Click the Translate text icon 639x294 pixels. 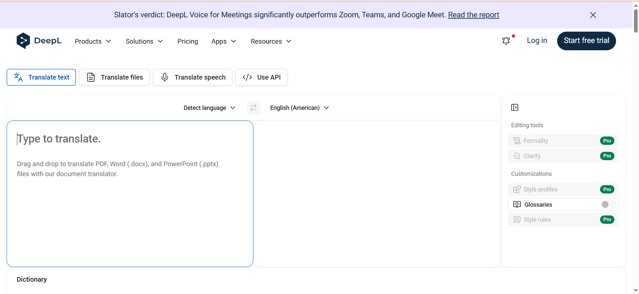click(x=18, y=77)
